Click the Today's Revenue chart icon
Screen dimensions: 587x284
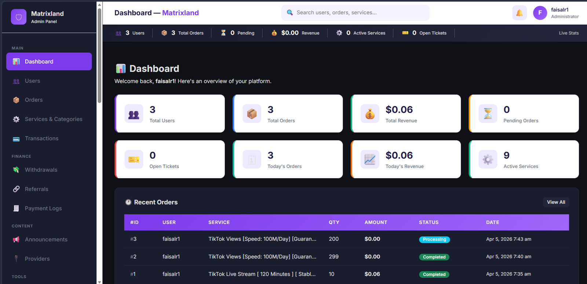370,159
